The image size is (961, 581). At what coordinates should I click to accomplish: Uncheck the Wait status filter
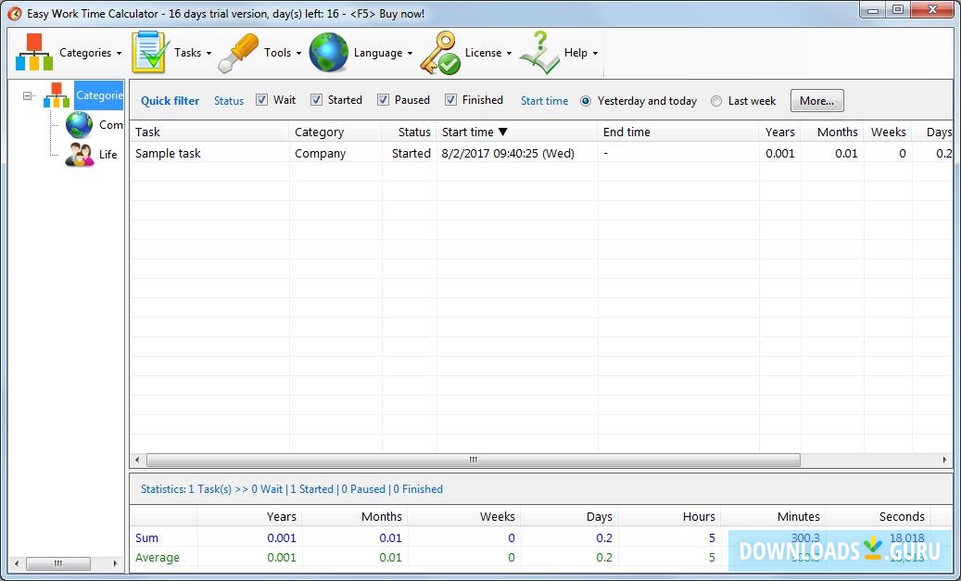[x=262, y=100]
